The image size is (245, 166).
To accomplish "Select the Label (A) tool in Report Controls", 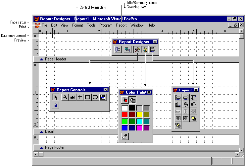I will tap(65, 97).
